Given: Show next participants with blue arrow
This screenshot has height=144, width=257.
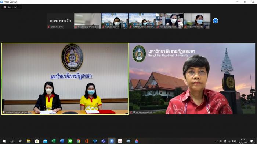Looking at the screenshot, I should (216, 21).
